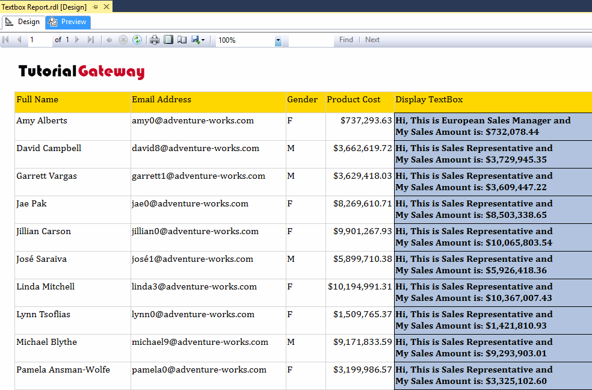The width and height of the screenshot is (592, 390).
Task: Select the Lynn Tsoflias name cell
Action: tap(72, 320)
